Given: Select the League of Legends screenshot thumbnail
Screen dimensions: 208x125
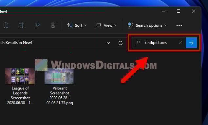Looking at the screenshot, I should pyautogui.click(x=20, y=76).
